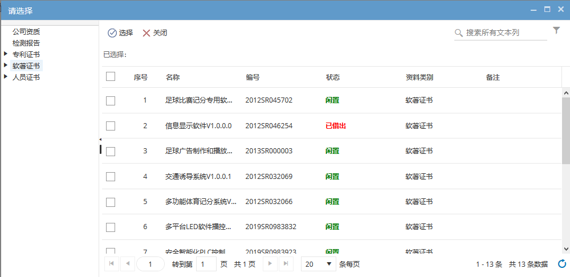
Task: Click the refresh icon at bottom right
Action: coord(561,264)
